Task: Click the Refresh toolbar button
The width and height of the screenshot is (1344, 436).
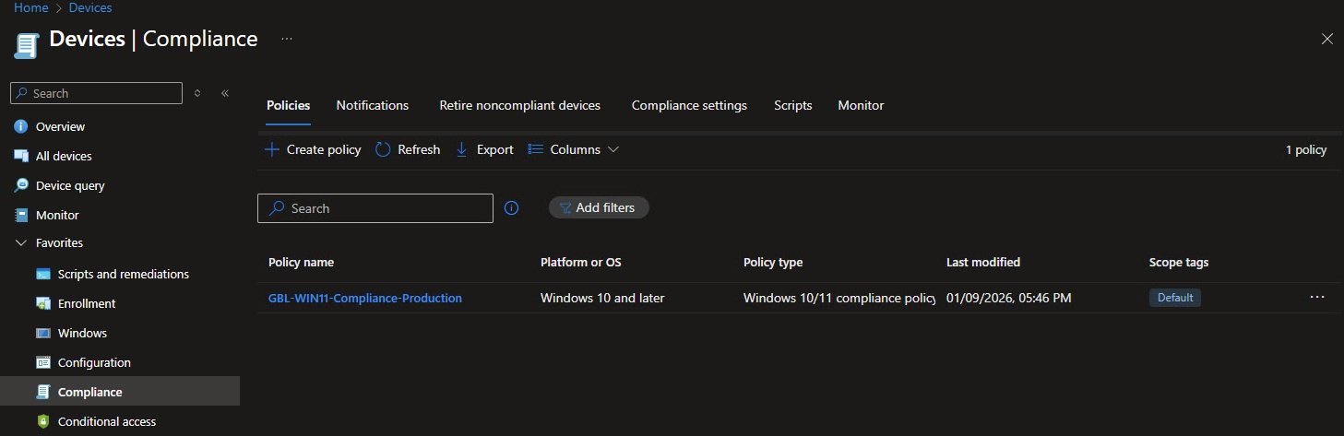Action: pos(408,149)
